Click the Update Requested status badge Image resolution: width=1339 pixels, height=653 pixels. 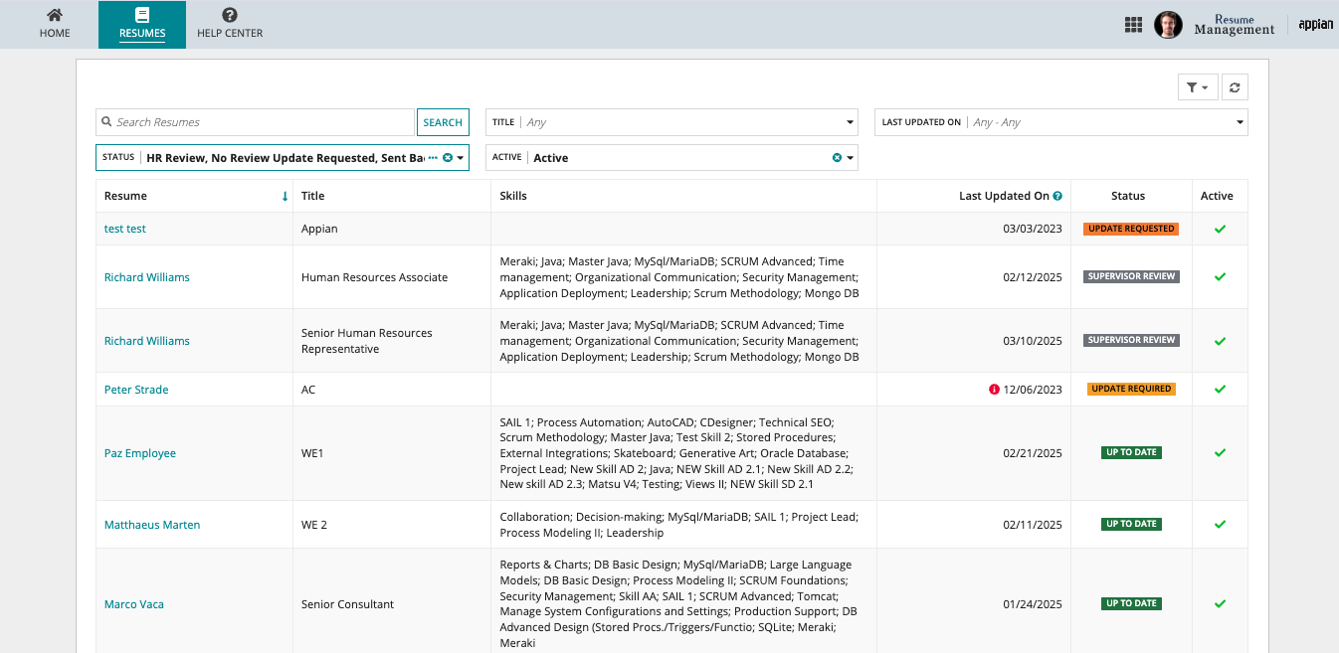[x=1132, y=229]
